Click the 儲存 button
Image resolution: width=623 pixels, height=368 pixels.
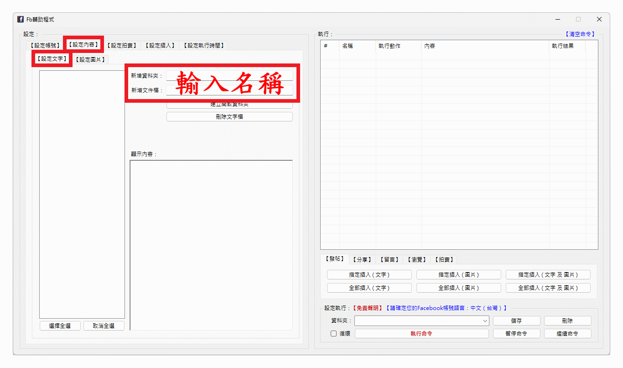[517, 321]
